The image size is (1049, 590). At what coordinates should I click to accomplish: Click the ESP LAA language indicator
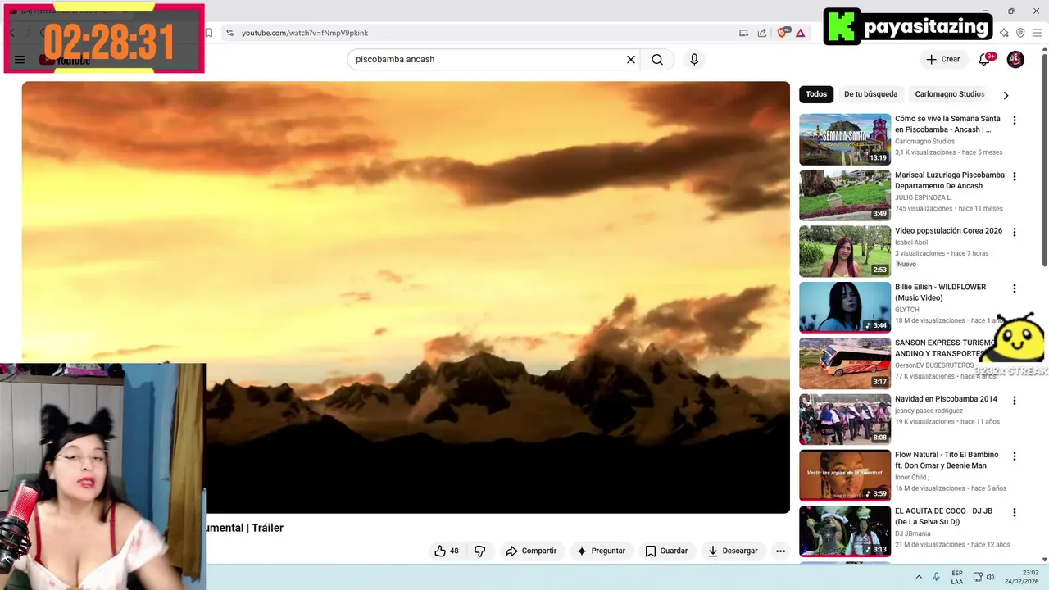pos(957,577)
